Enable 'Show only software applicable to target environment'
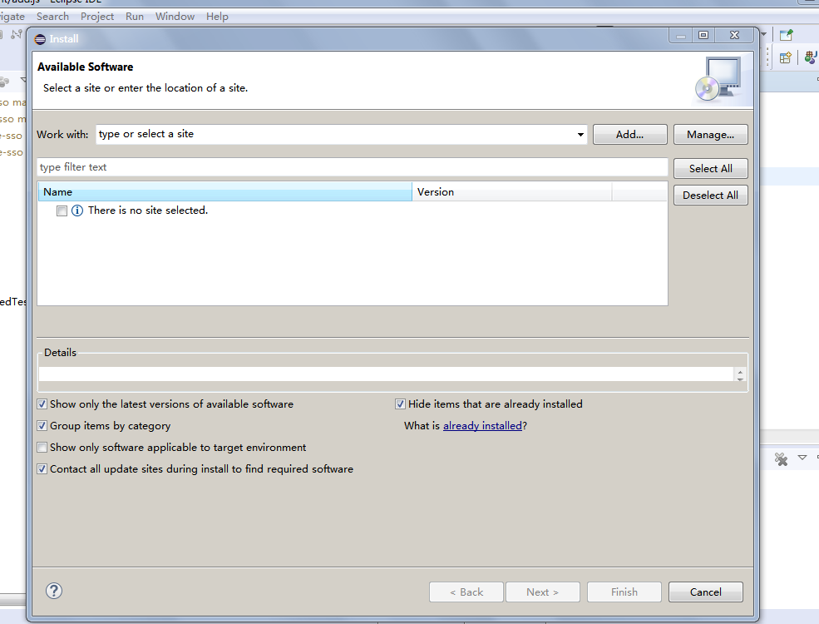The image size is (819, 624). click(x=42, y=448)
